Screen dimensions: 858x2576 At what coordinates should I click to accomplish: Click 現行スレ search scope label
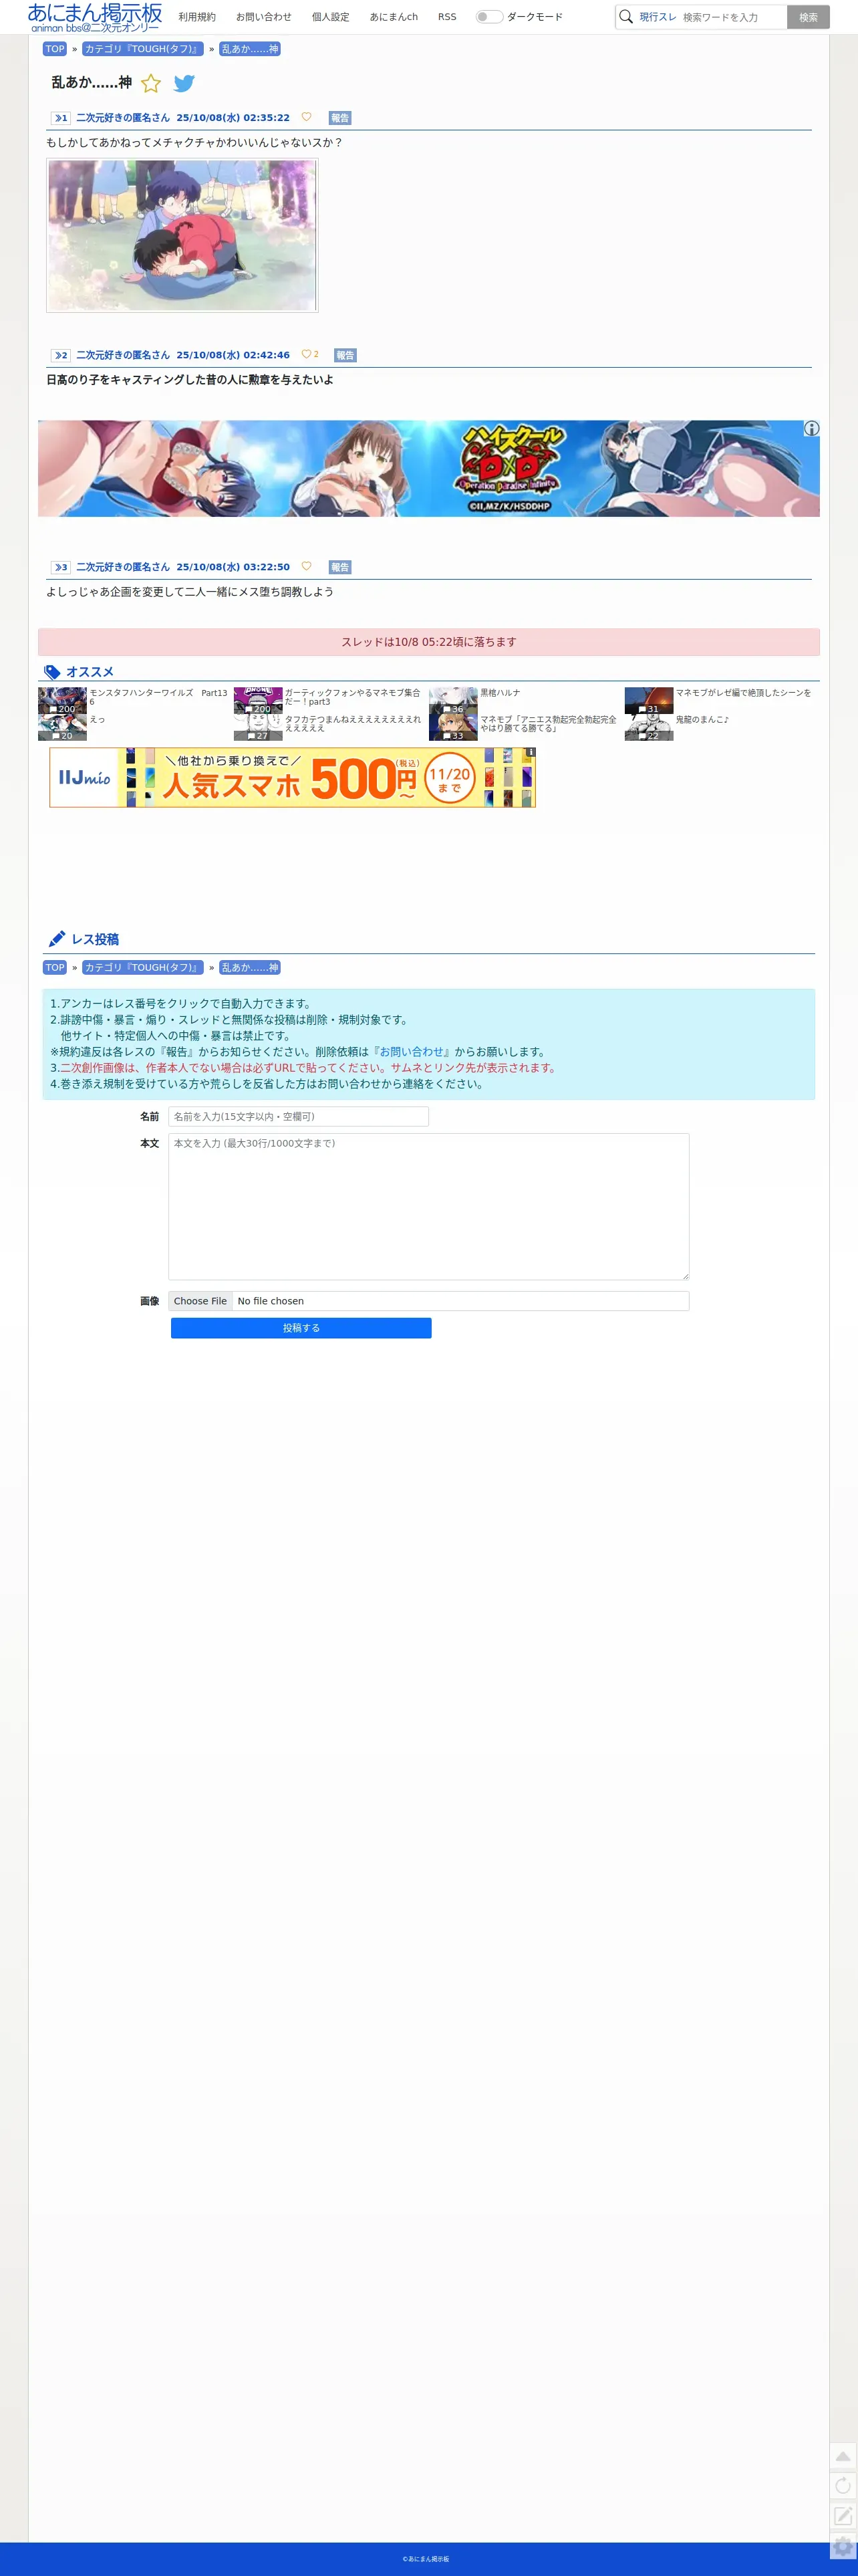[658, 17]
